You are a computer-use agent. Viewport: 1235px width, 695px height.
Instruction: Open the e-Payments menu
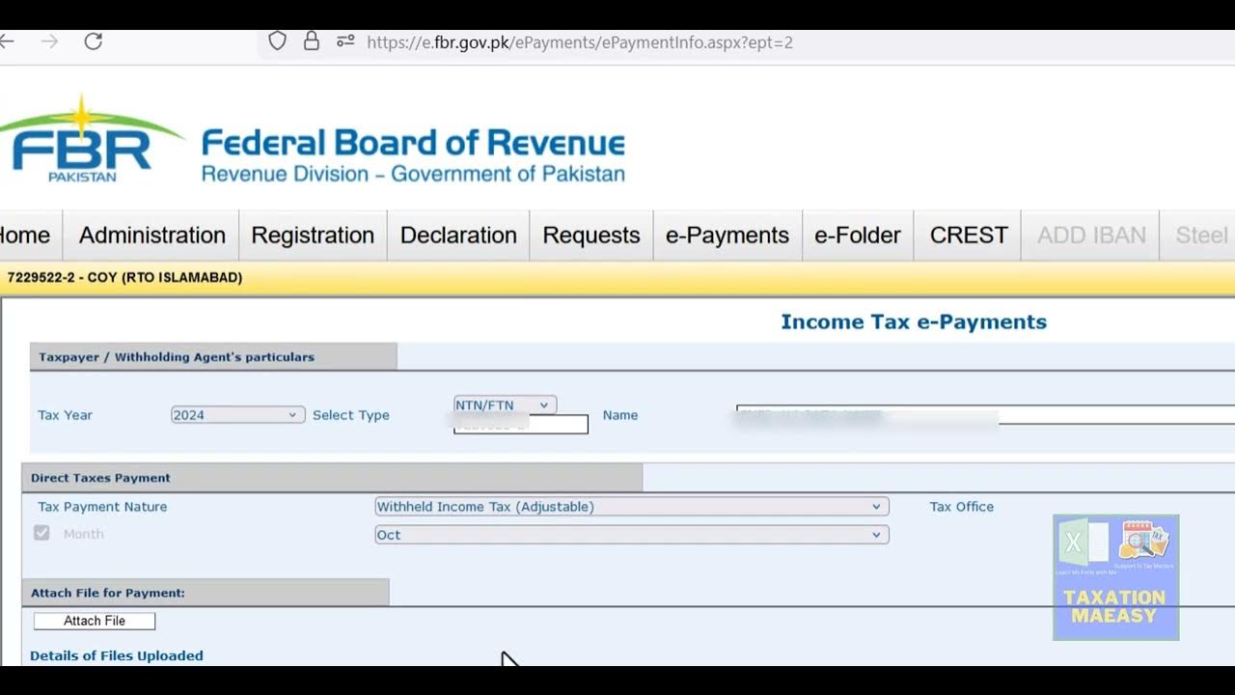point(727,236)
